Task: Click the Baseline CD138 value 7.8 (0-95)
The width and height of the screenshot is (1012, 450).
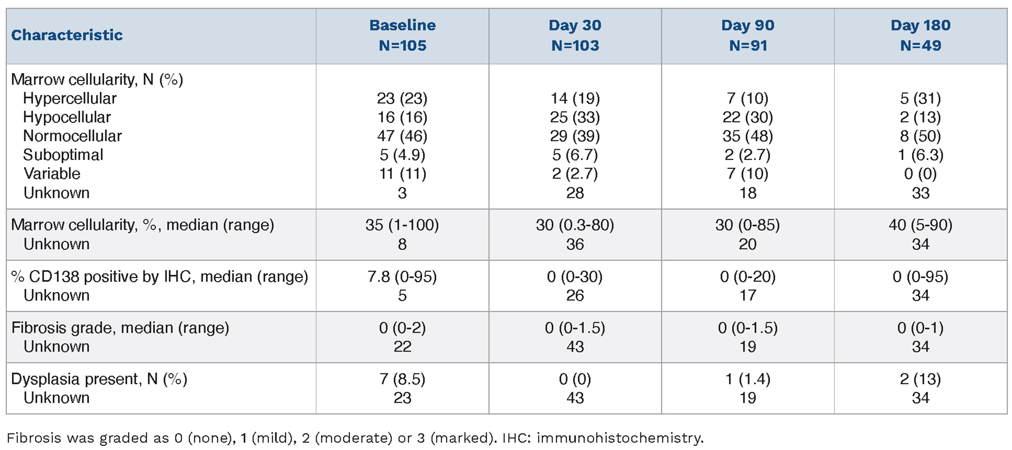Action: click(402, 277)
